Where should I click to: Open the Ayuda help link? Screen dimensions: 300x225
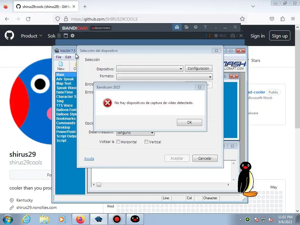tap(89, 158)
